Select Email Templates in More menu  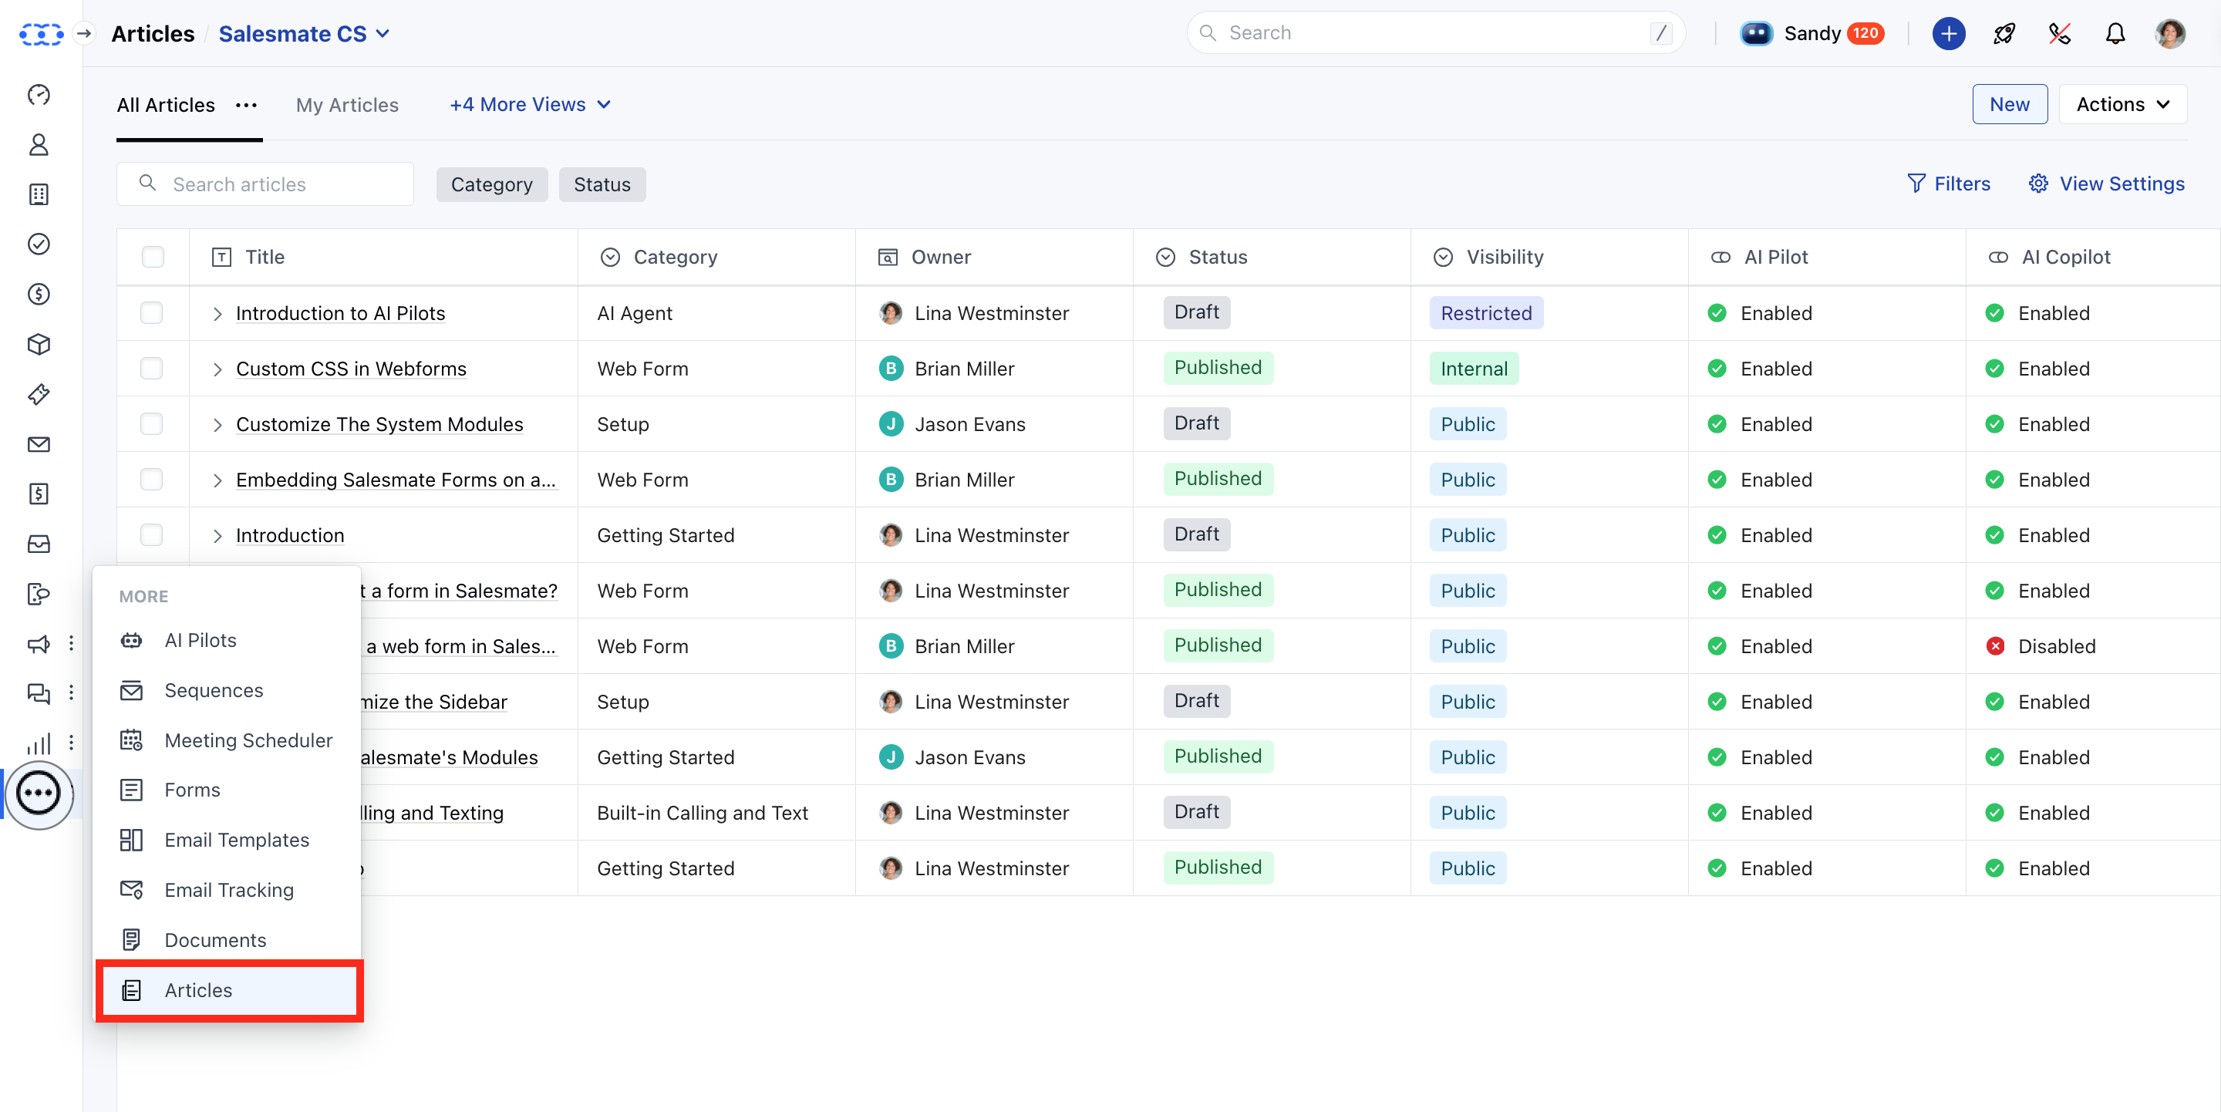pyautogui.click(x=236, y=840)
